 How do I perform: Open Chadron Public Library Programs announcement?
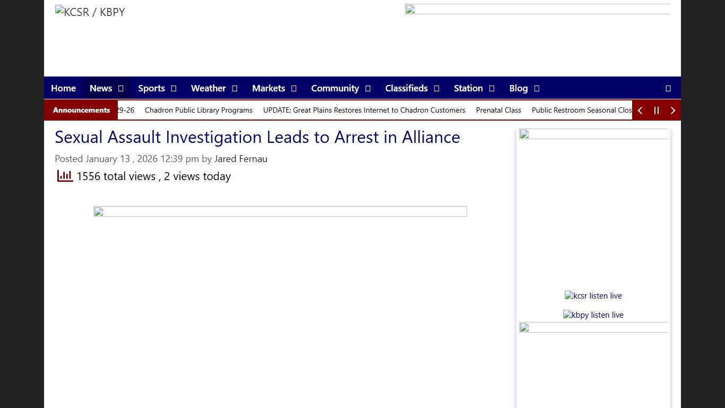coord(198,110)
